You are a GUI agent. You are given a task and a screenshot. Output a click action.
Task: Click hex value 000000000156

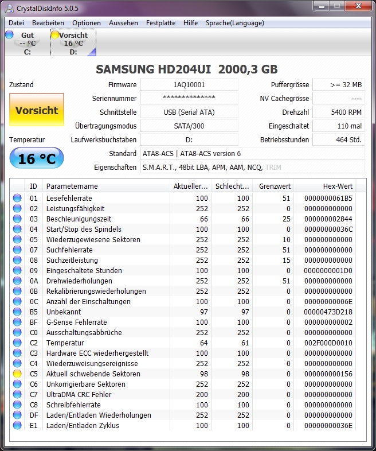tap(328, 374)
